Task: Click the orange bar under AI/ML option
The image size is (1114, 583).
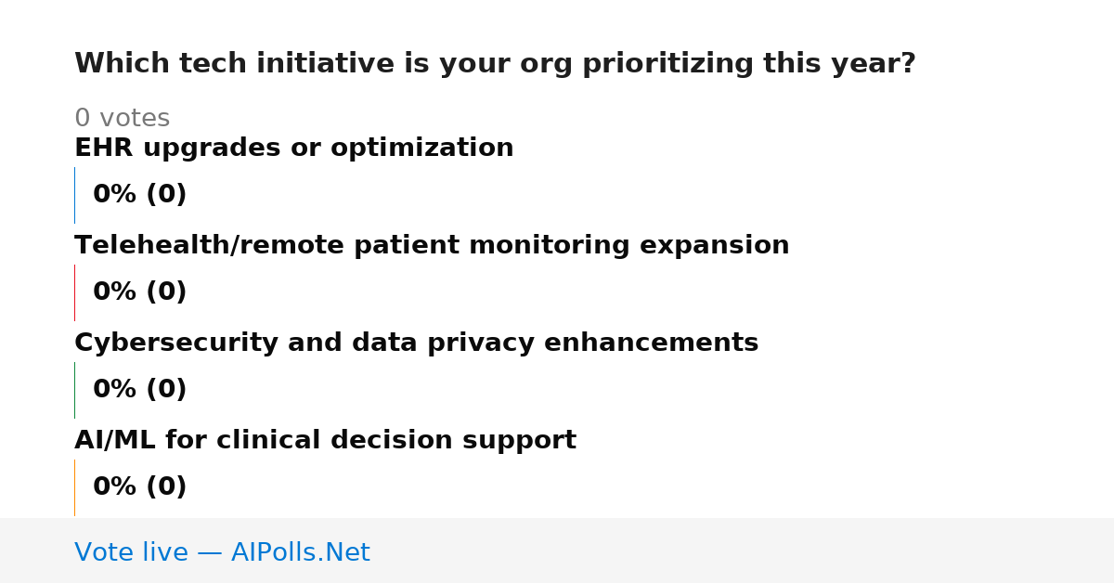Action: pos(74,487)
